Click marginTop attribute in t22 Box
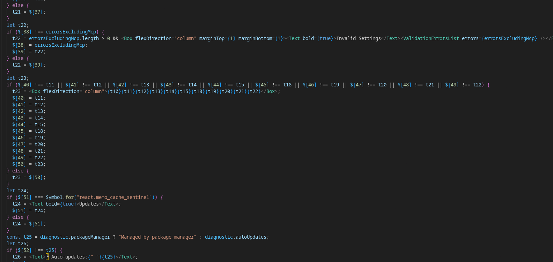 [x=213, y=38]
